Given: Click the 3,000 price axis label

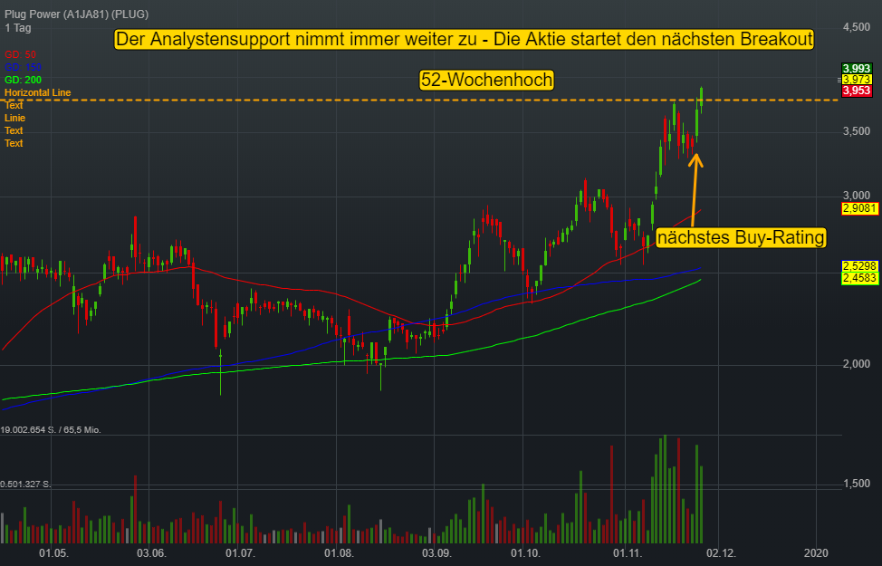Looking at the screenshot, I should (x=856, y=196).
